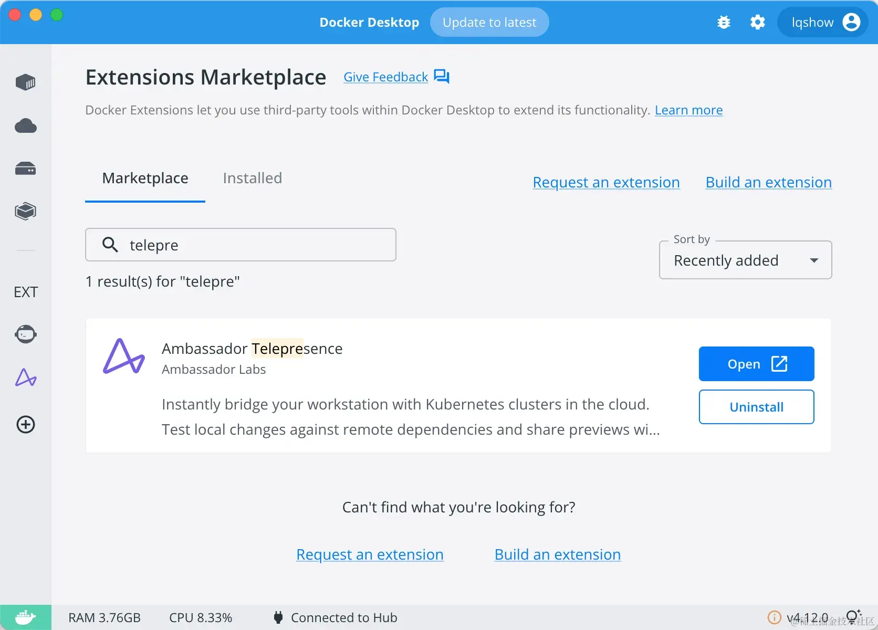The width and height of the screenshot is (878, 630).
Task: Select the robot-head extension icon in sidebar
Action: tap(26, 334)
